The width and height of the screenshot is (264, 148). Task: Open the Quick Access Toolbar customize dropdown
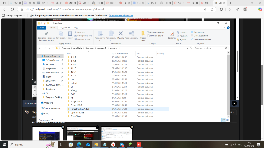pos(51,23)
